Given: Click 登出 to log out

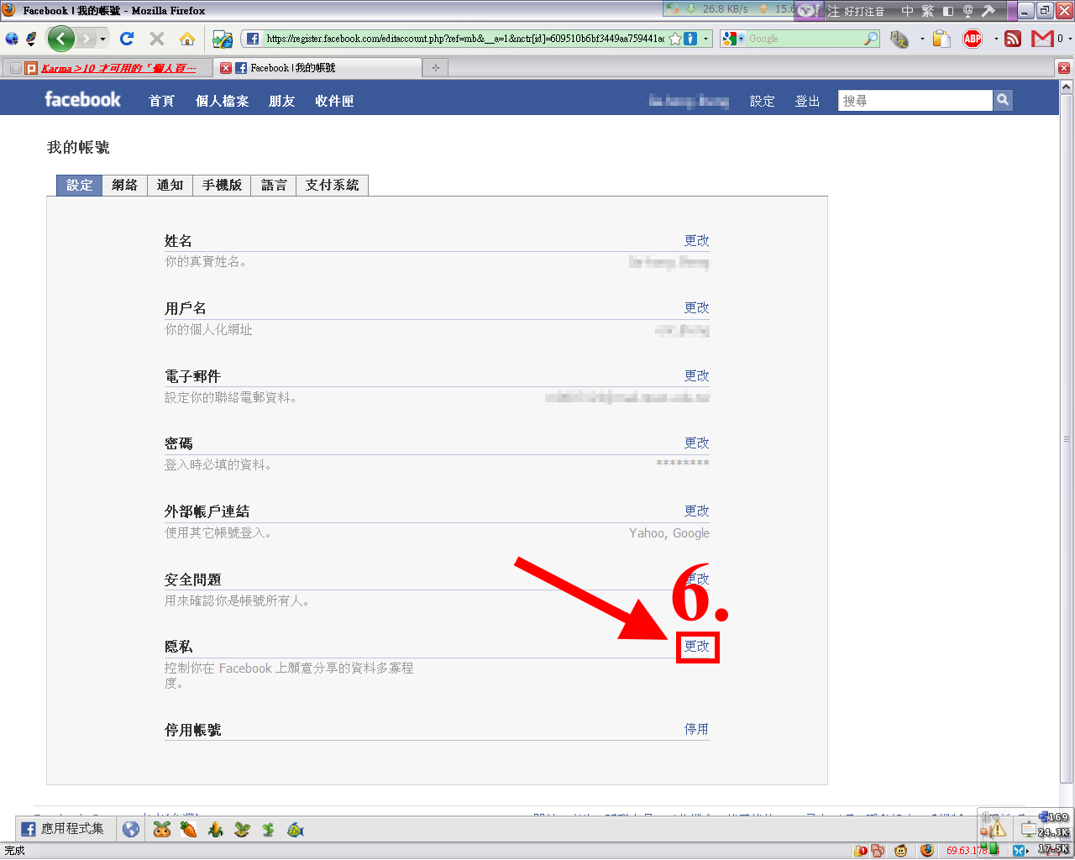Looking at the screenshot, I should coord(807,101).
